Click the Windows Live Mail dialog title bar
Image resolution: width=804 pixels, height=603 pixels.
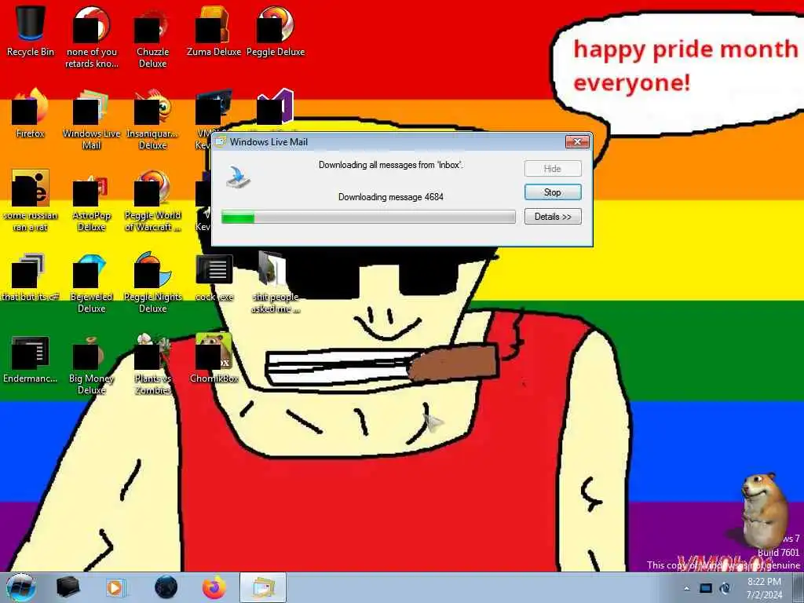[x=389, y=142]
